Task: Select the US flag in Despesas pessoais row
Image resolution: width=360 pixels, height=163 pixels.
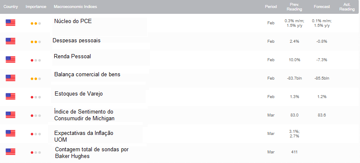Action: (x=11, y=41)
